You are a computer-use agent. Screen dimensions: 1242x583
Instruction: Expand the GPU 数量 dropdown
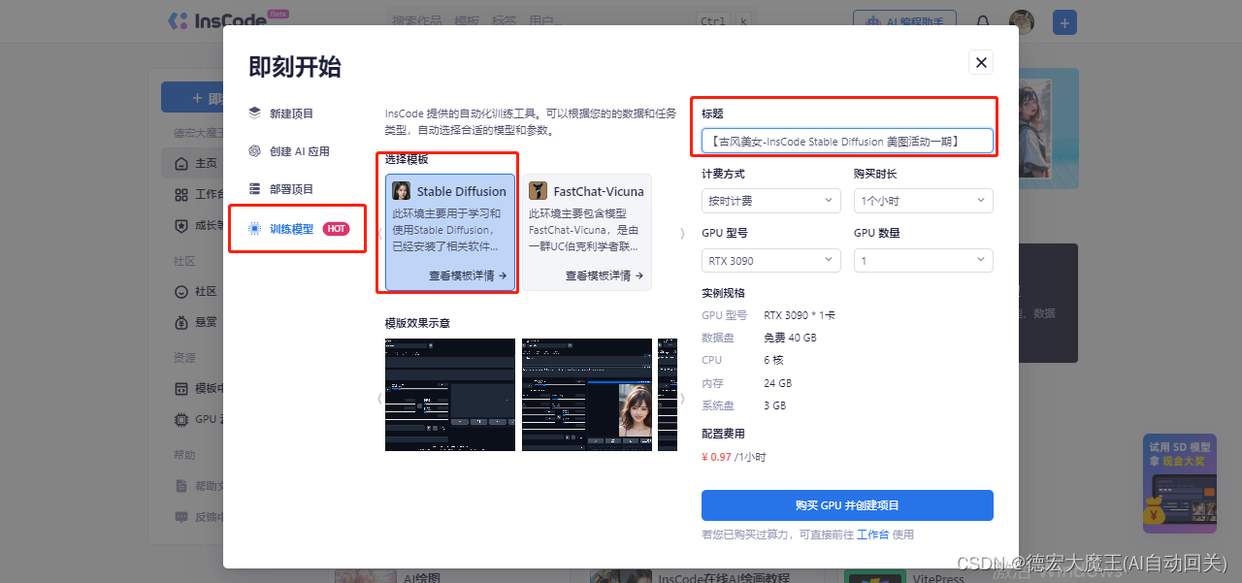pos(924,261)
